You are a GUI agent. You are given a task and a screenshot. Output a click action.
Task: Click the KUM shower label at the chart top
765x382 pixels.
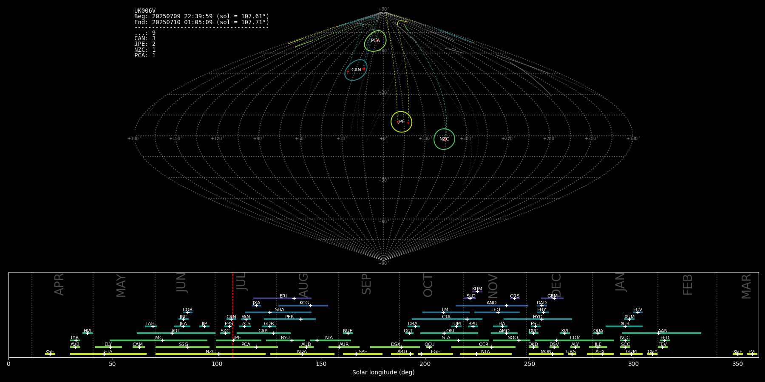point(477,289)
